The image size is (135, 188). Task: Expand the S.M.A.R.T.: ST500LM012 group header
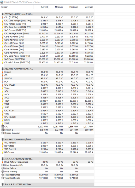point(19,184)
